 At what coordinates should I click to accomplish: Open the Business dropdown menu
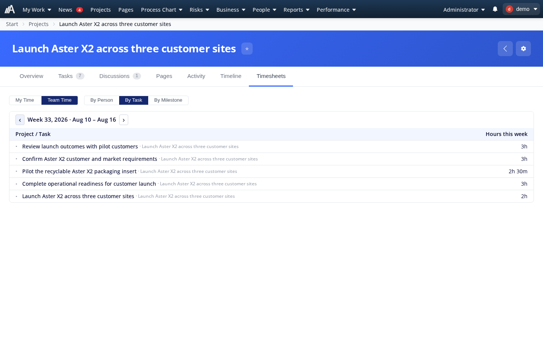(x=231, y=10)
